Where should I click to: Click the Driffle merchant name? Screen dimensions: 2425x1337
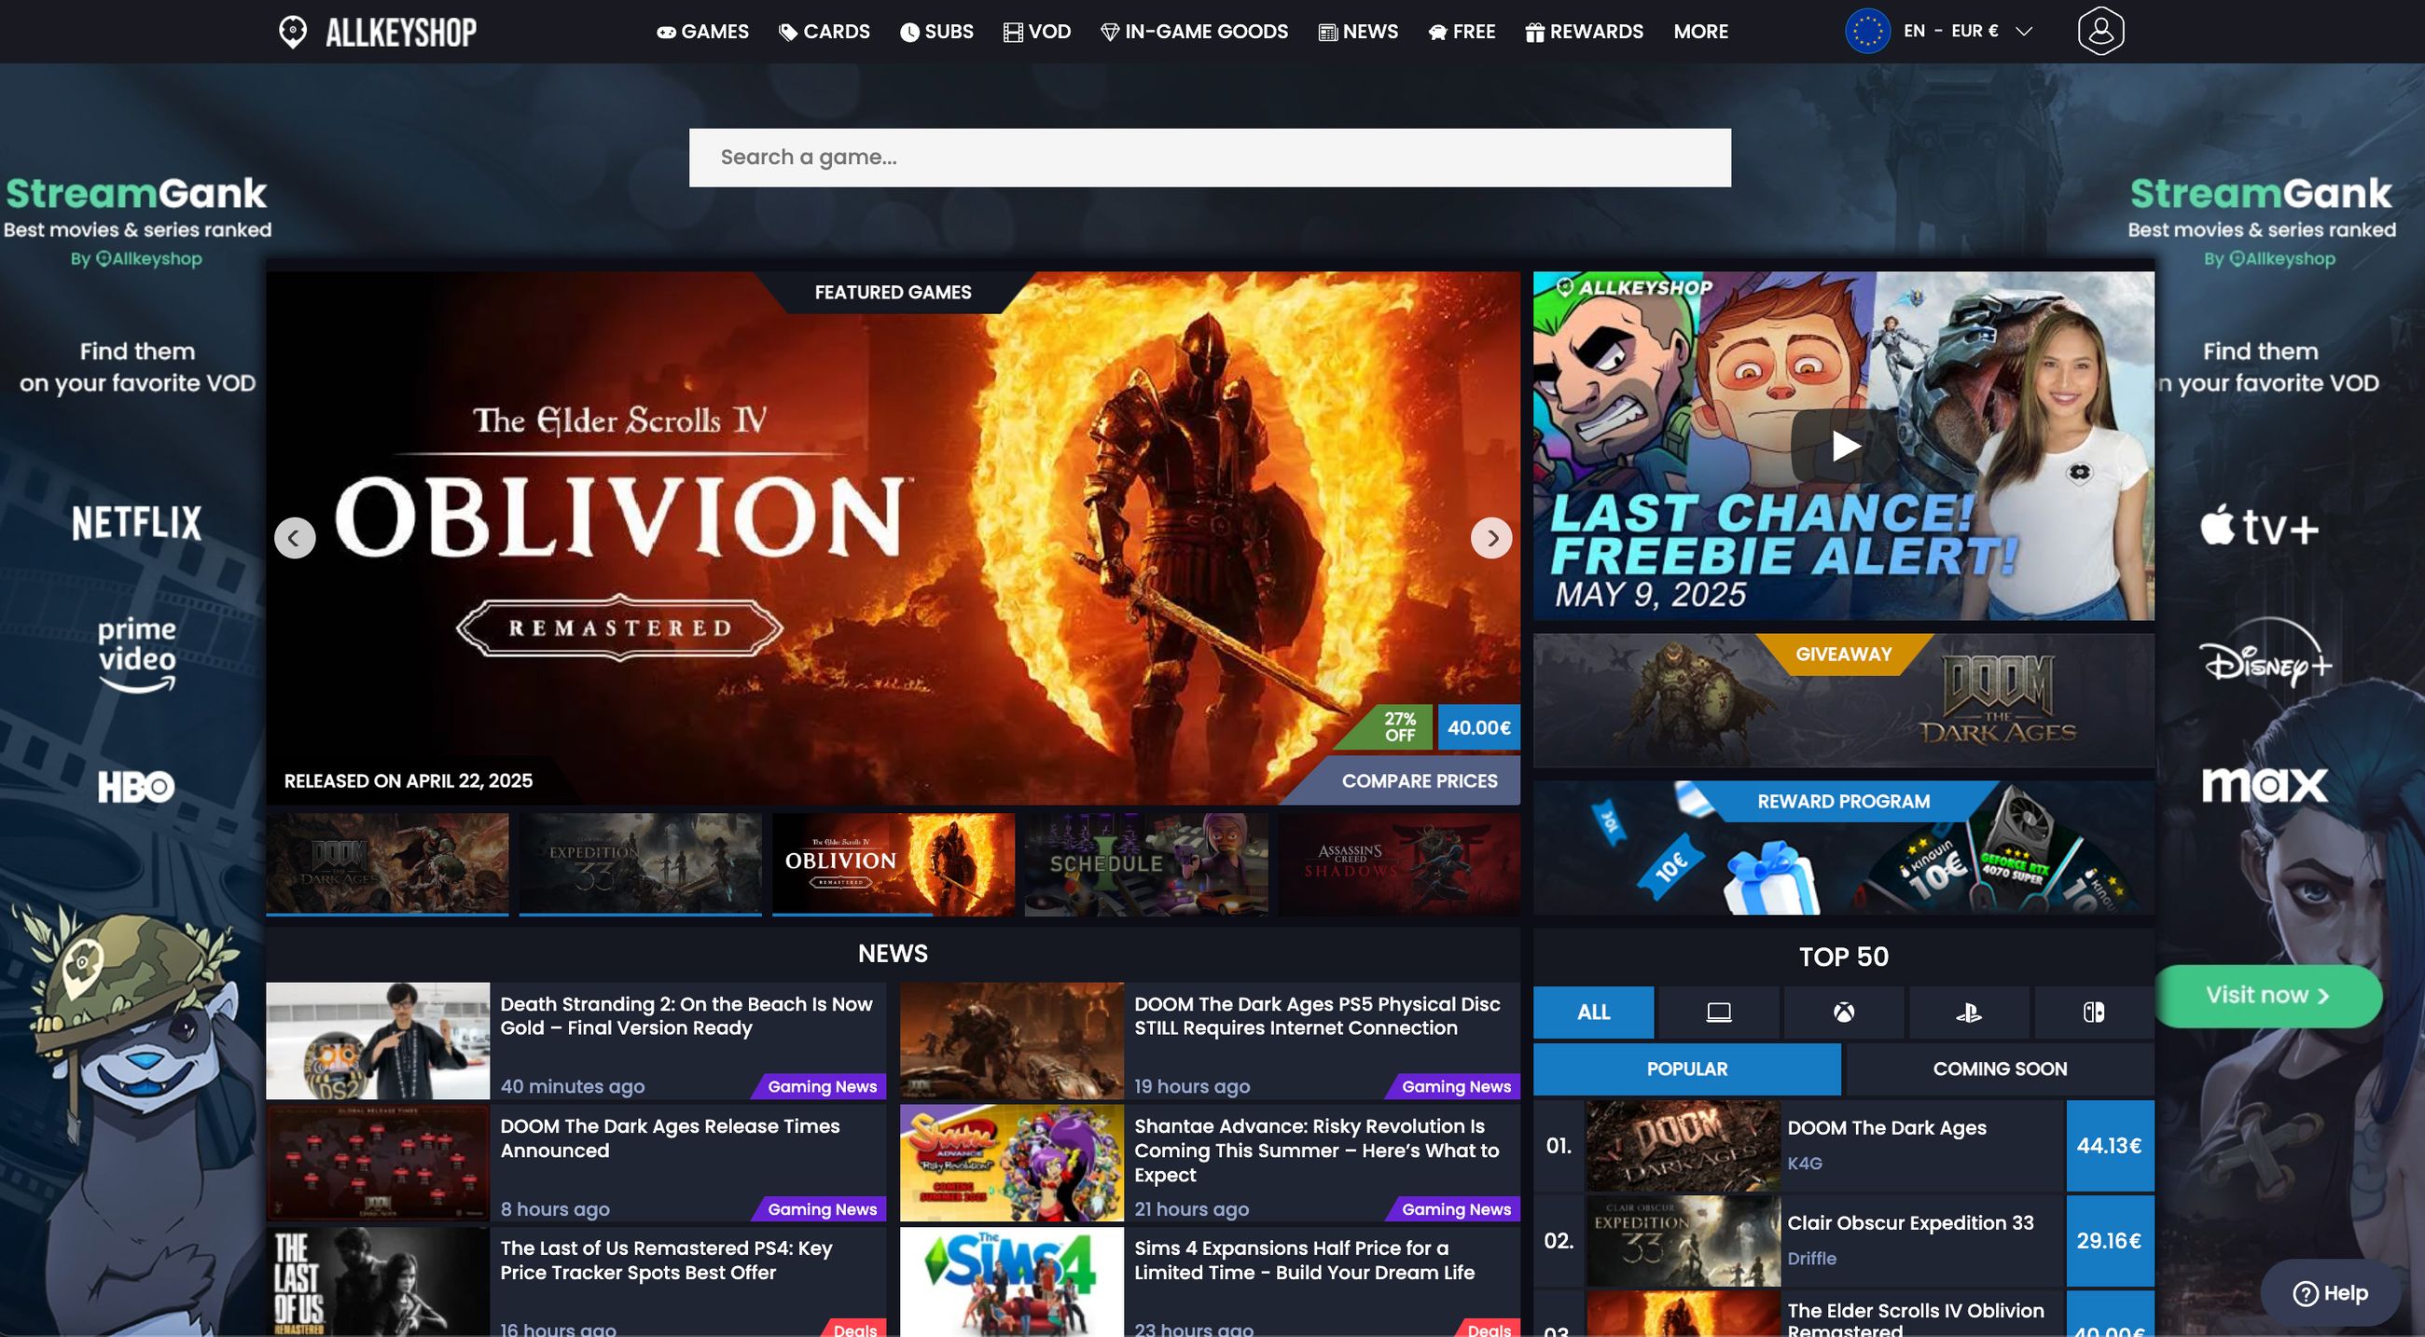point(1811,1259)
